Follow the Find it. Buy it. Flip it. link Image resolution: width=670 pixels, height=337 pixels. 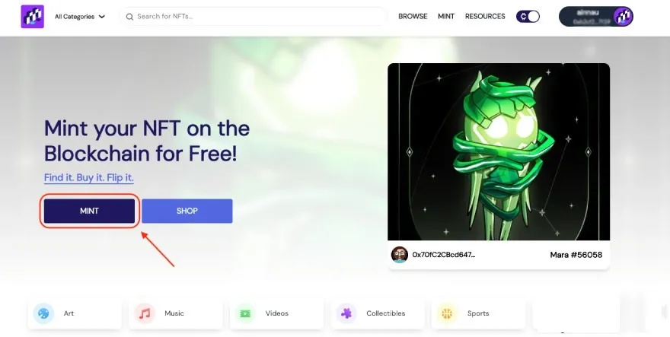89,178
